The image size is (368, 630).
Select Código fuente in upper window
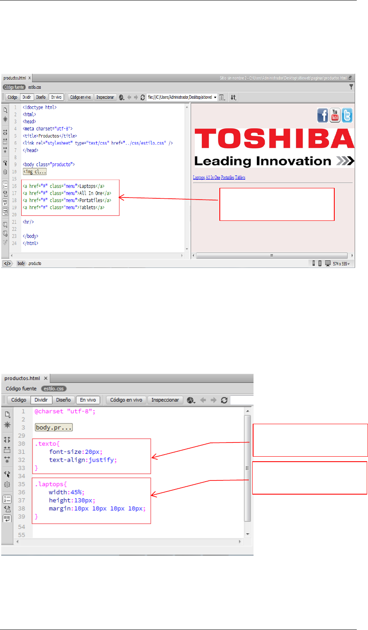[x=14, y=87]
